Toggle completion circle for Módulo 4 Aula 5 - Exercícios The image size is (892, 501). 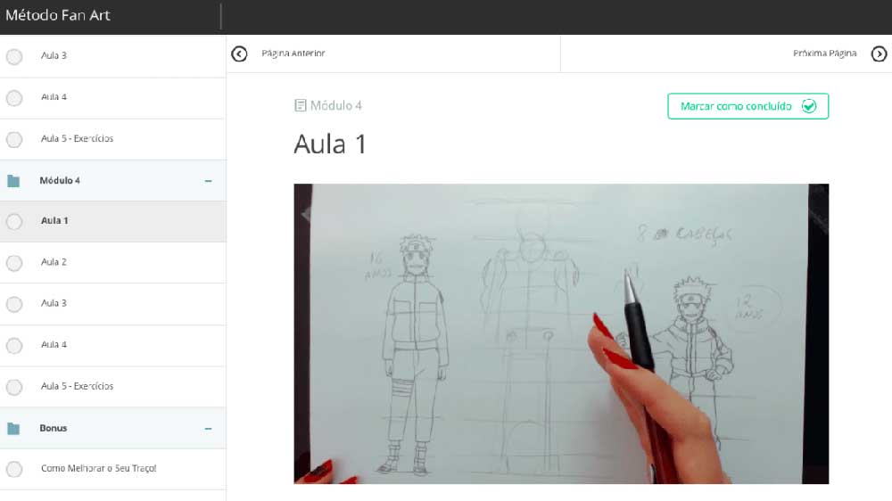(14, 387)
